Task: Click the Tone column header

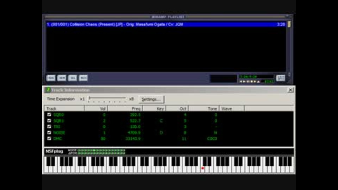Action: click(204, 109)
